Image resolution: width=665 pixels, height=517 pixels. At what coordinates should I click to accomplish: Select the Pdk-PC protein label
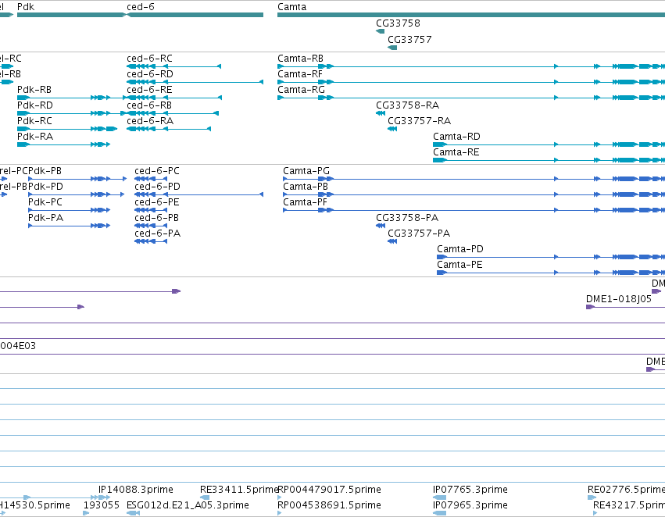click(45, 202)
